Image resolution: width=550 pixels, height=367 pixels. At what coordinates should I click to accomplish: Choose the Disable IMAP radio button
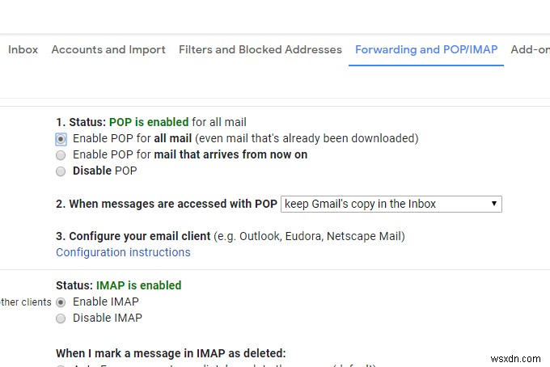pos(61,318)
